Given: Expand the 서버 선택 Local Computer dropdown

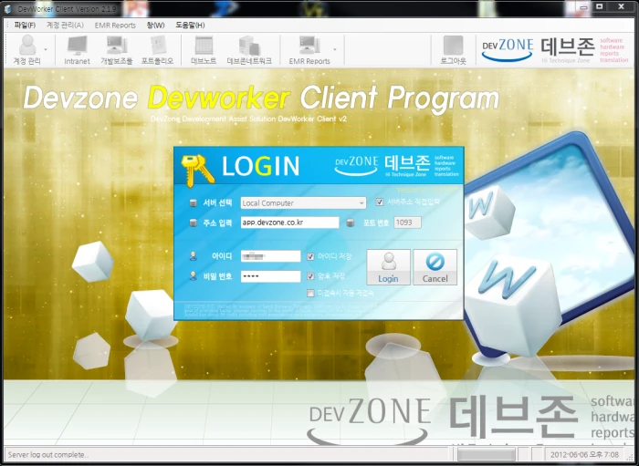Looking at the screenshot, I should click(303, 202).
